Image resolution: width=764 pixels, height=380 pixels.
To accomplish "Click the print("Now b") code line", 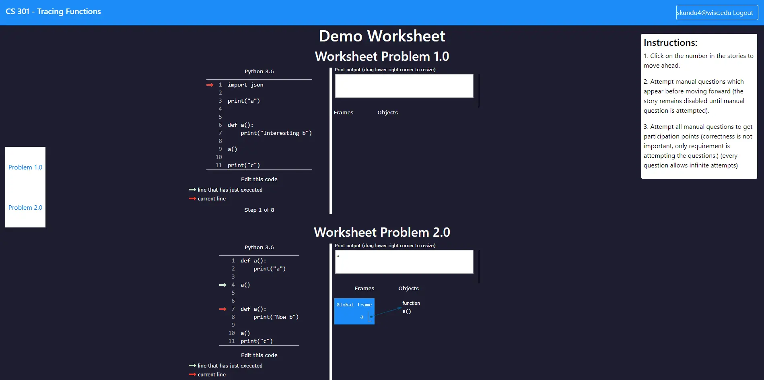I will 276,317.
